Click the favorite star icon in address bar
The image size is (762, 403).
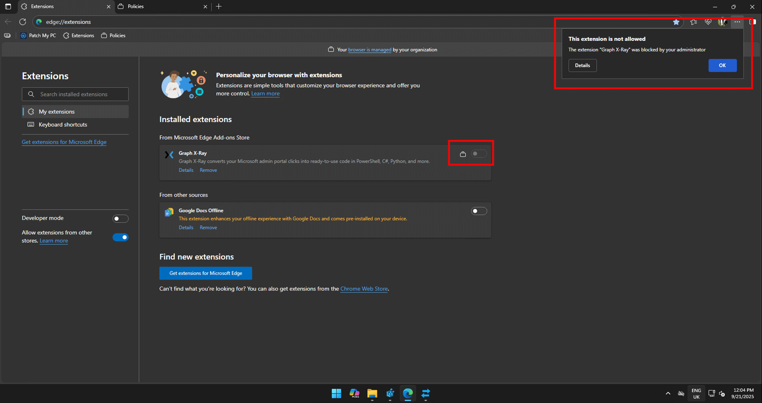pyautogui.click(x=676, y=22)
